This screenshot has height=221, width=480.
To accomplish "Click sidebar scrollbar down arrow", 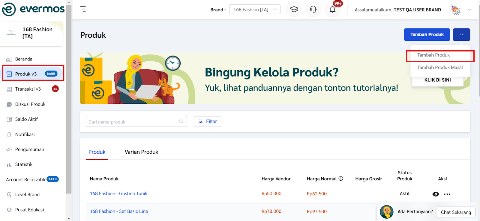I will [69, 218].
